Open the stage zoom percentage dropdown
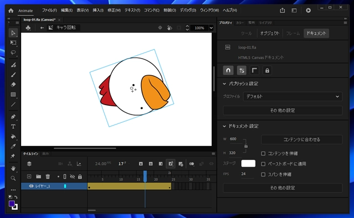Image resolution: width=354 pixels, height=218 pixels. (x=211, y=28)
